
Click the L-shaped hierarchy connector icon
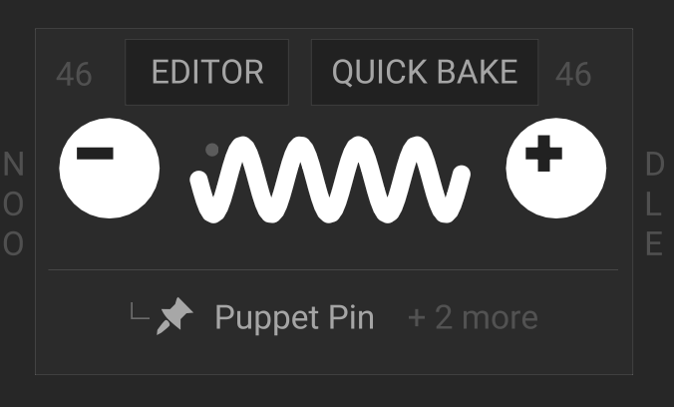(140, 311)
